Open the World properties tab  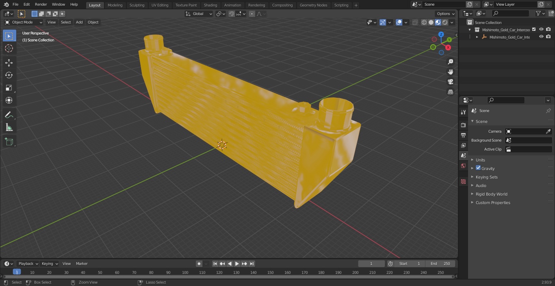click(463, 166)
